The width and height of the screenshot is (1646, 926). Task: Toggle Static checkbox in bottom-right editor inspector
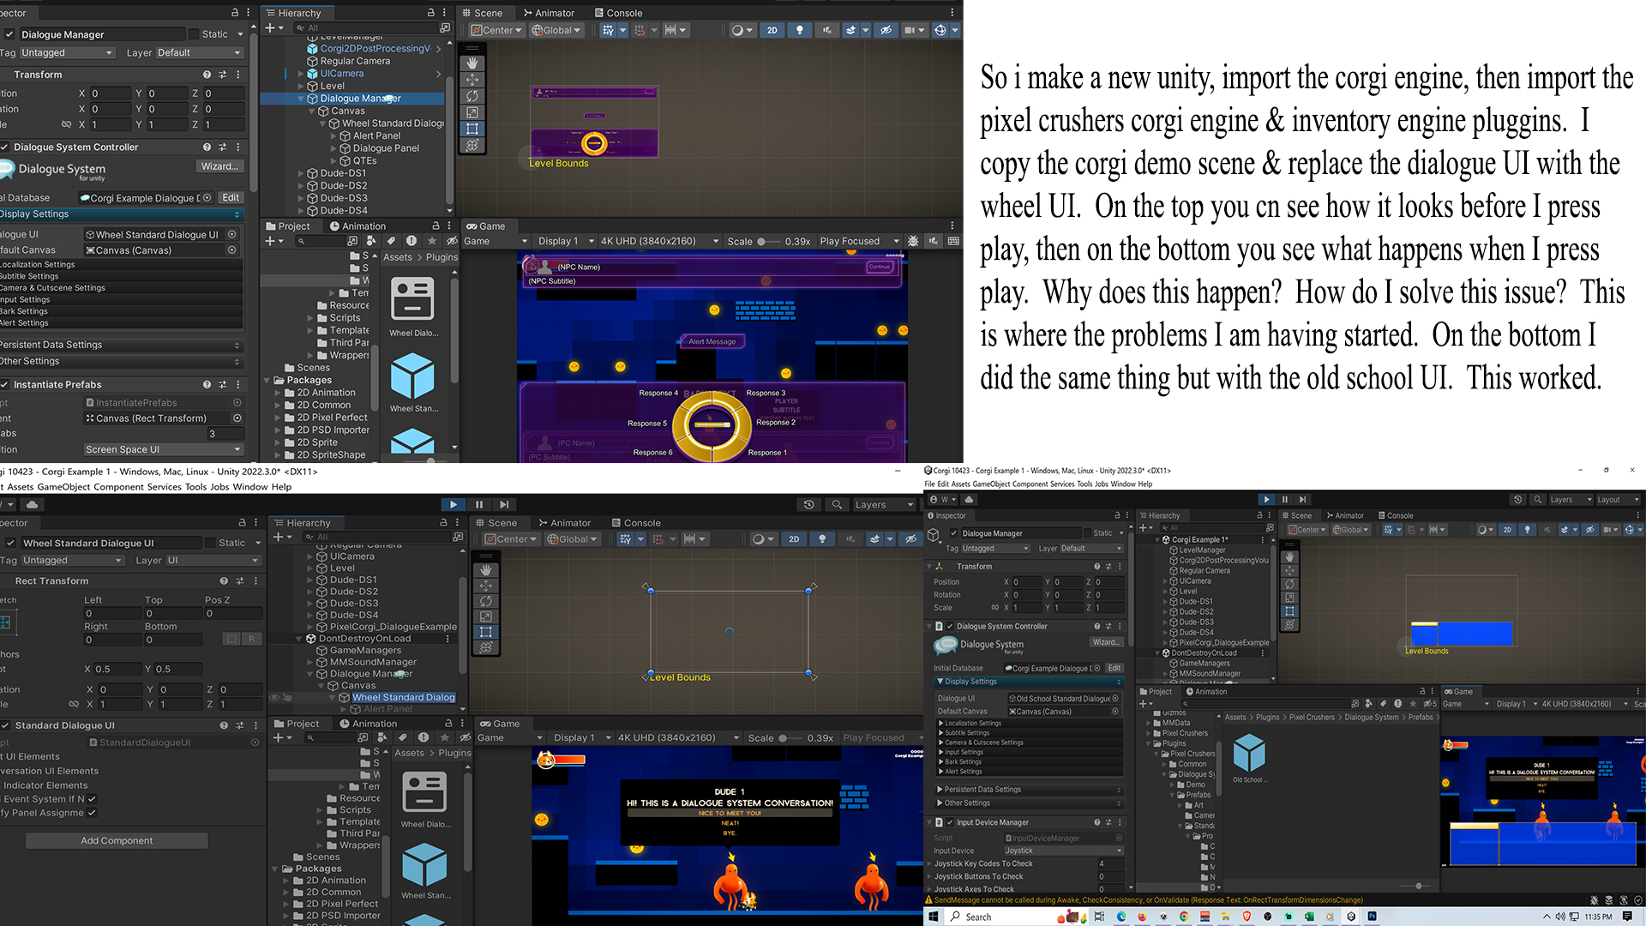pos(1087,533)
